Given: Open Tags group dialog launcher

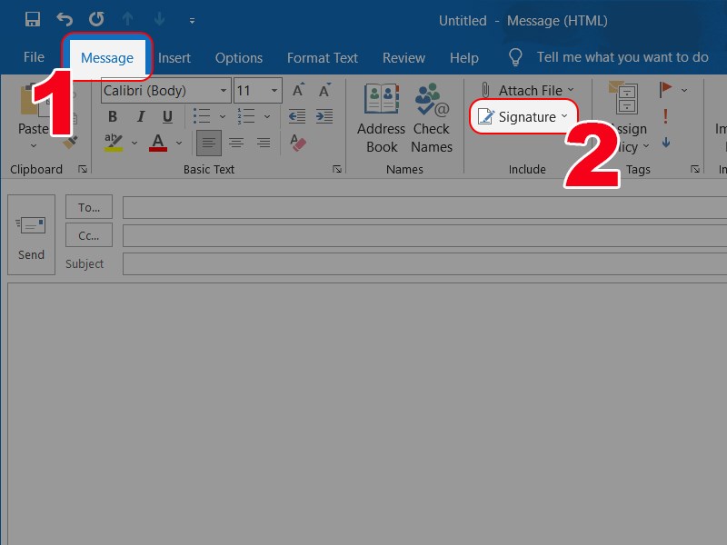Looking at the screenshot, I should (695, 169).
